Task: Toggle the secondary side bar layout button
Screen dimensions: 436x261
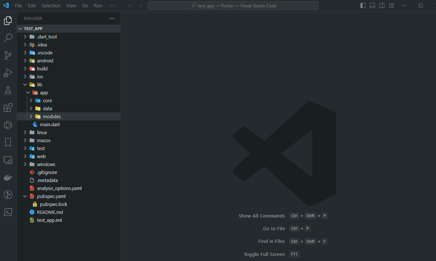Action: [382, 5]
